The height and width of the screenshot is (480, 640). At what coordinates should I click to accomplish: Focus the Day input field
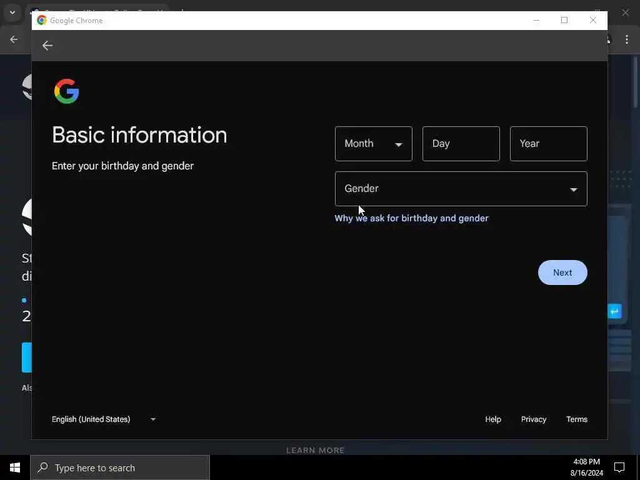461,144
